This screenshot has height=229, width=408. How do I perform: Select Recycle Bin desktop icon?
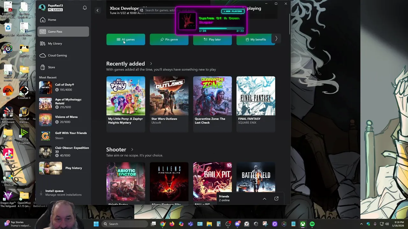click(x=8, y=30)
